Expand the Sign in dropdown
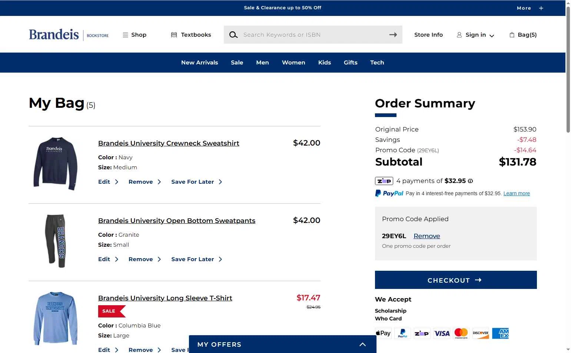Screen dimensions: 571x353 click(475, 35)
